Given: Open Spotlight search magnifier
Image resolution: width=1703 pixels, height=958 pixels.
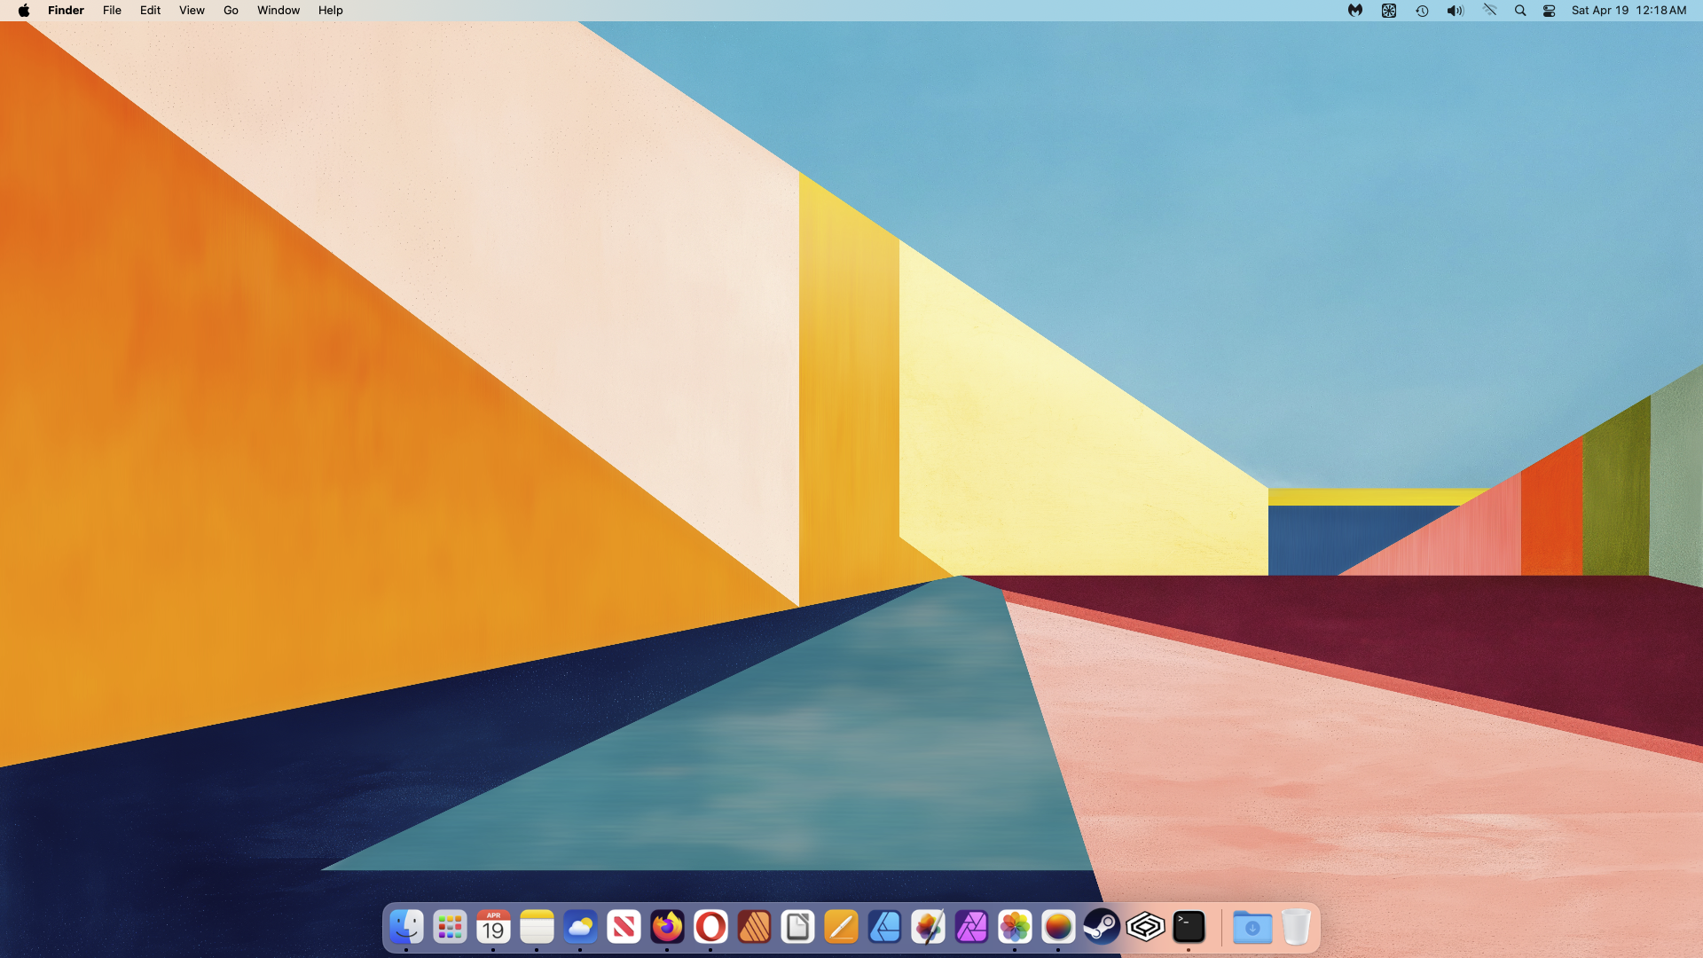Looking at the screenshot, I should [1520, 11].
